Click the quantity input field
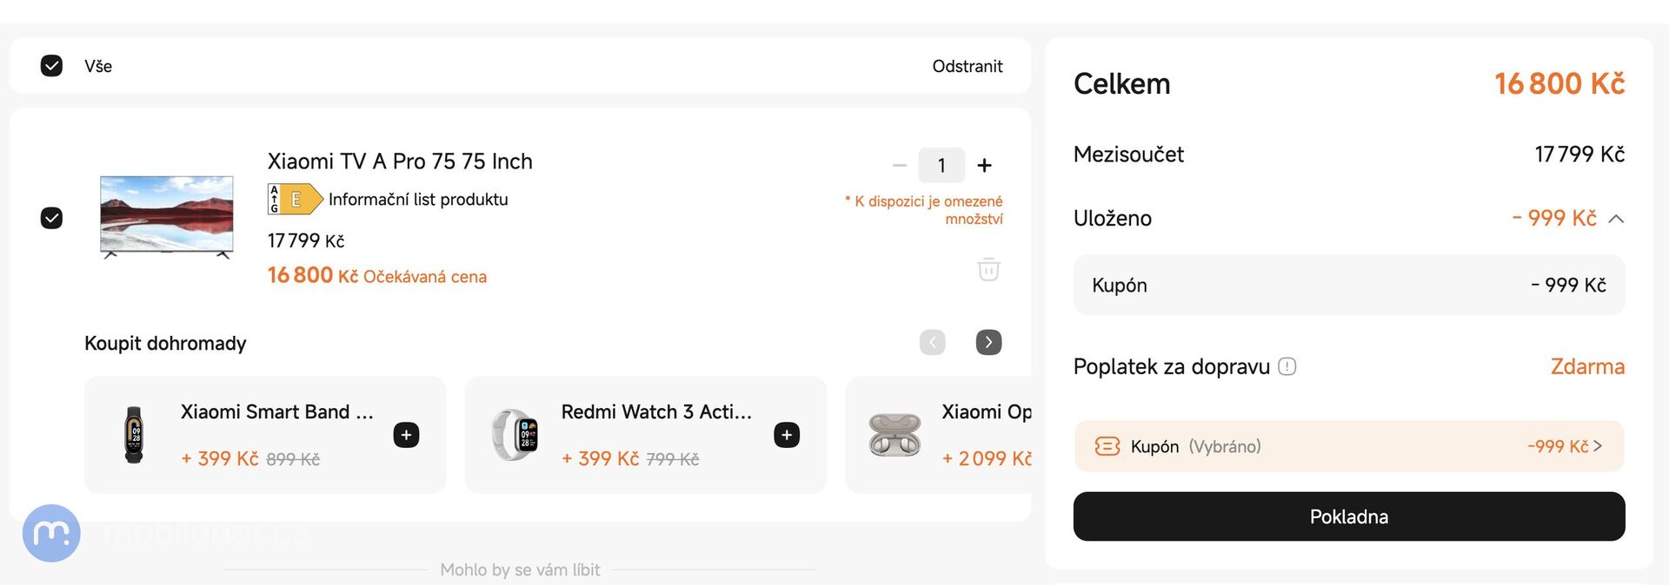 click(x=941, y=166)
